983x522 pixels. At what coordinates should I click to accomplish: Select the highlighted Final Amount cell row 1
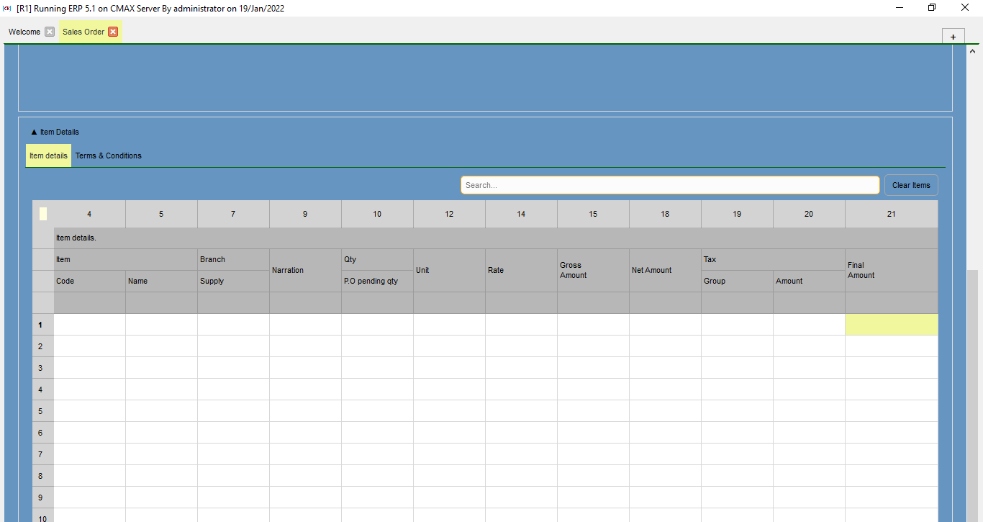[x=891, y=325]
